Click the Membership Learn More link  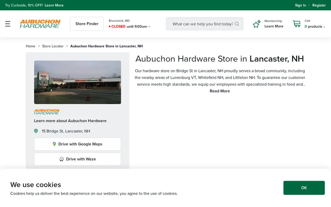[x=274, y=26]
